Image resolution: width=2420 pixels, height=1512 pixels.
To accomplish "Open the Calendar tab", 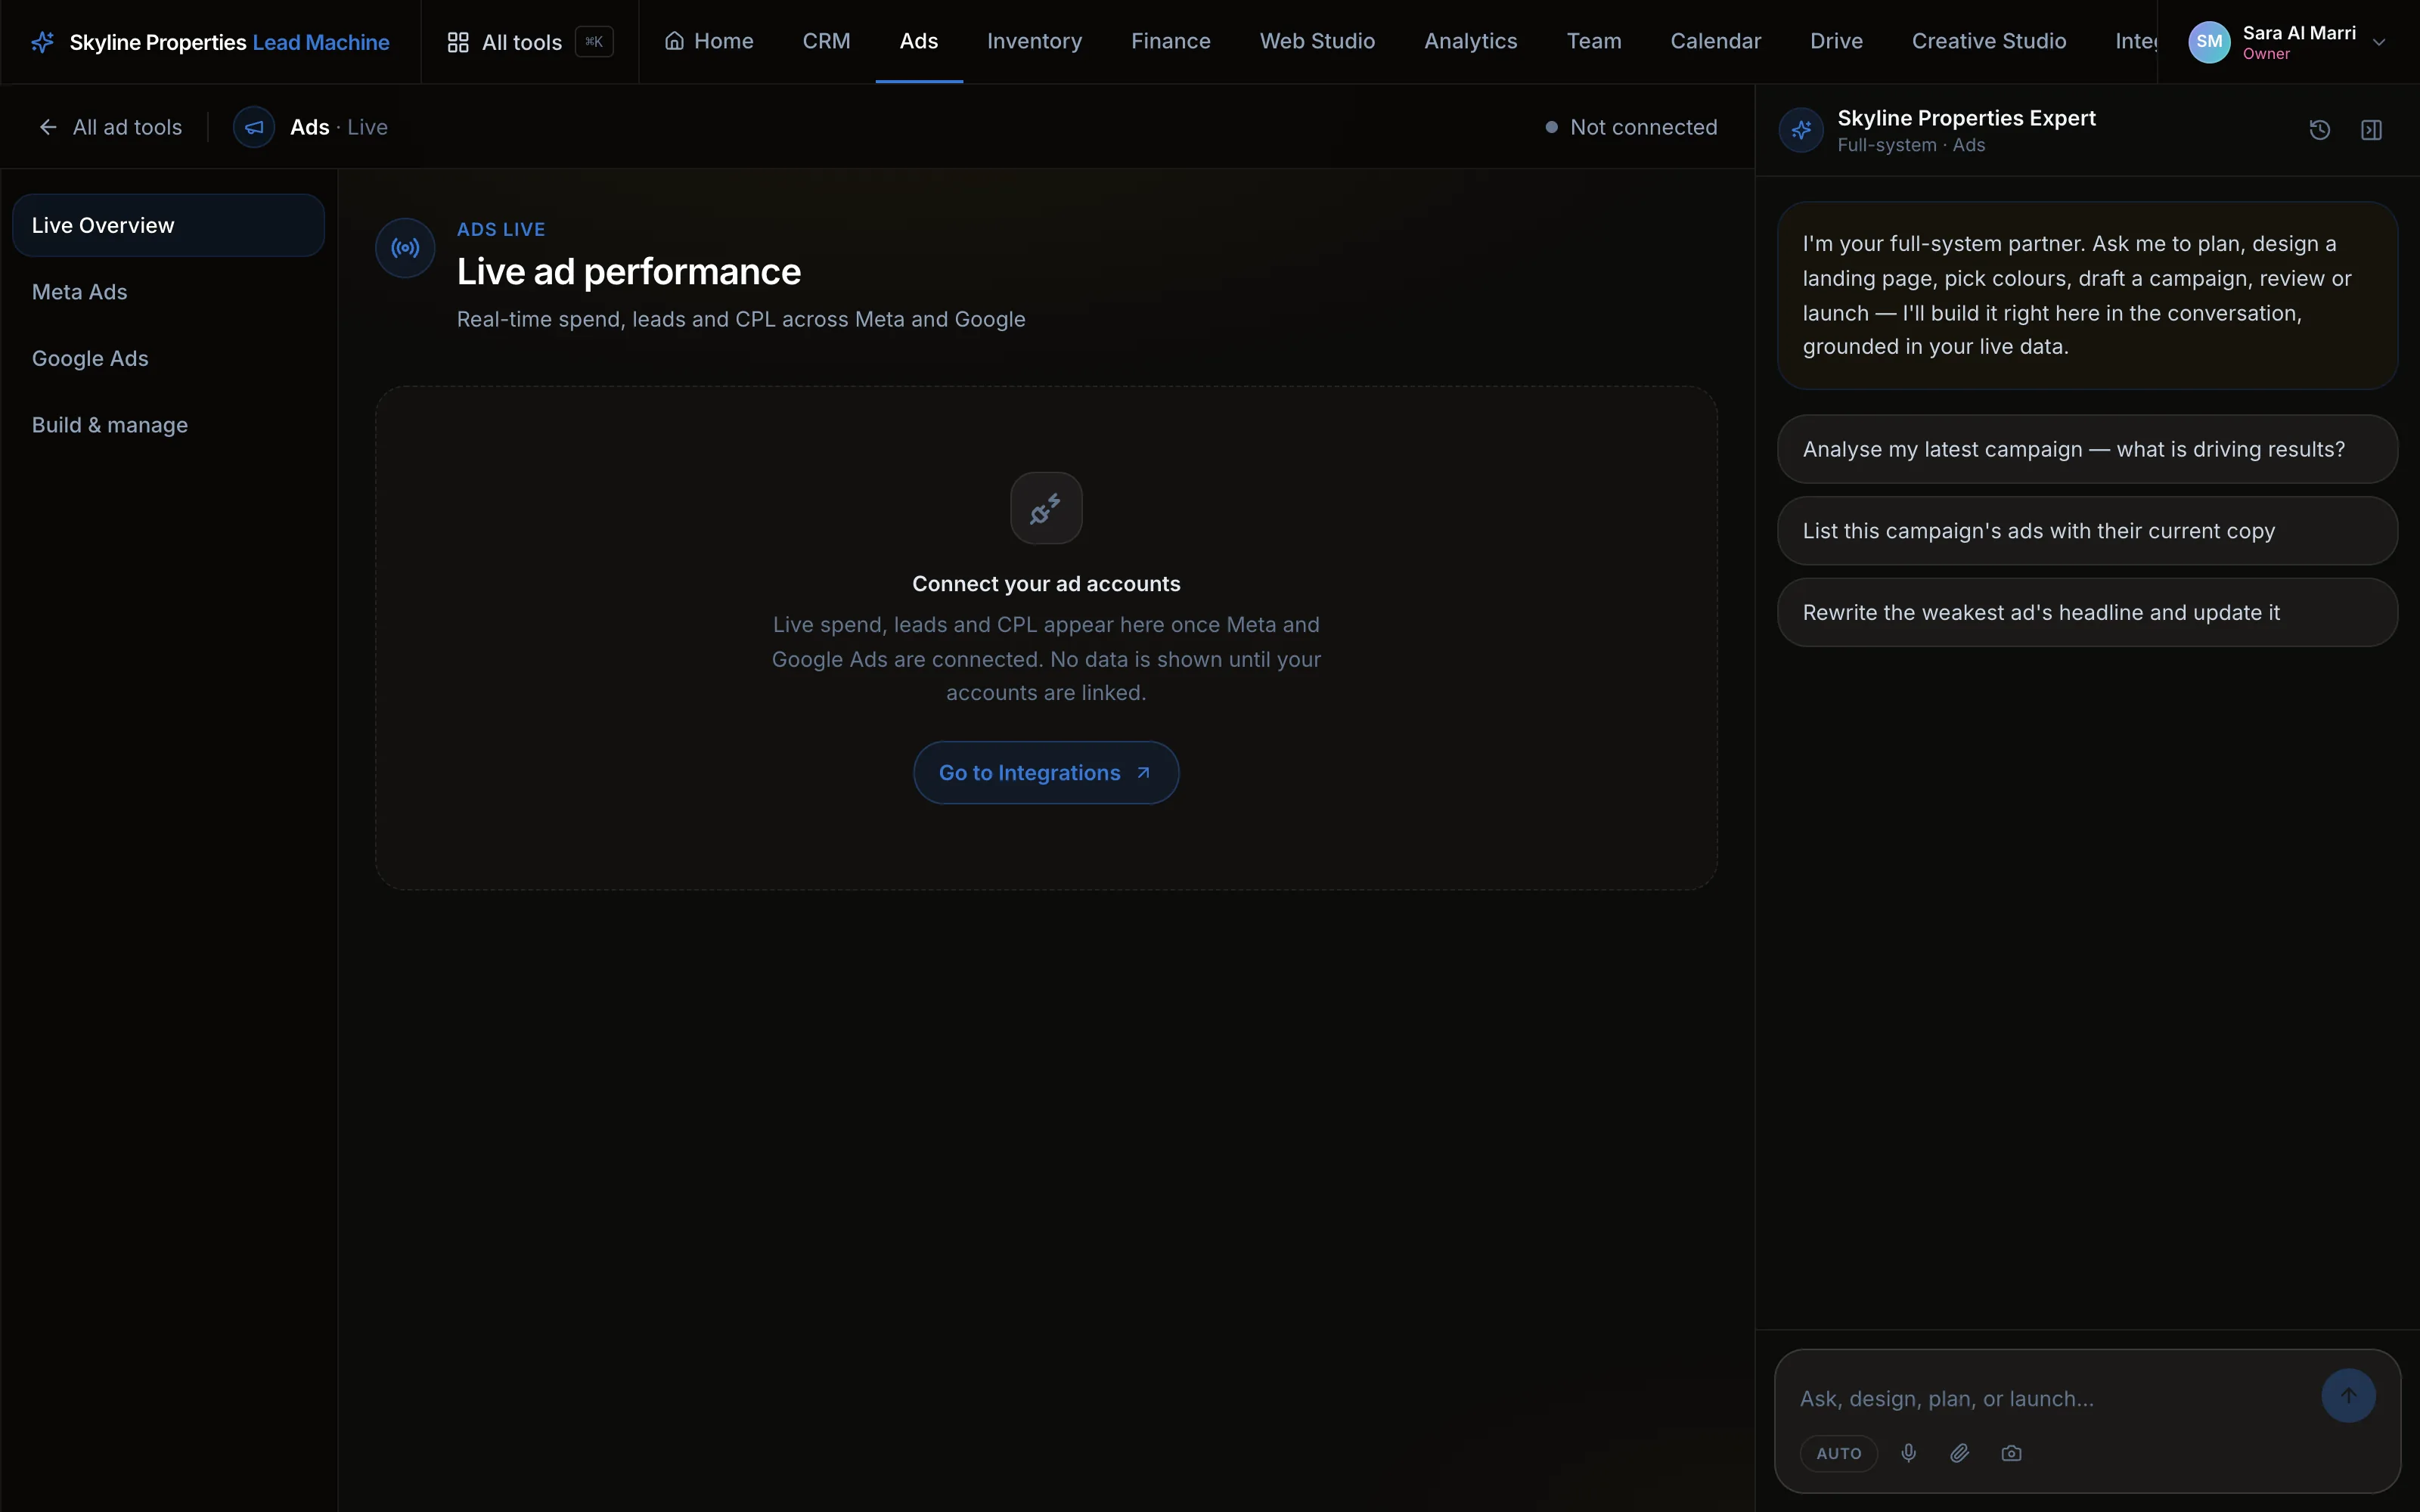I will (x=1715, y=41).
